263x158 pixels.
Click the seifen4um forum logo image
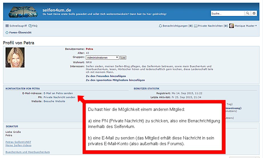(x=23, y=12)
